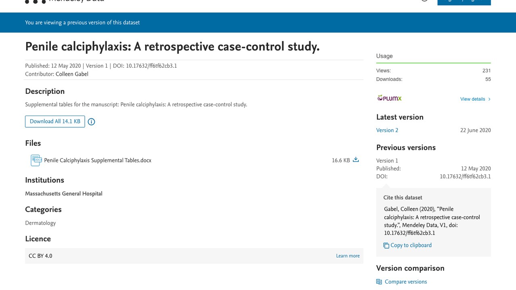
Task: Open PlumX View details link
Action: 472,99
